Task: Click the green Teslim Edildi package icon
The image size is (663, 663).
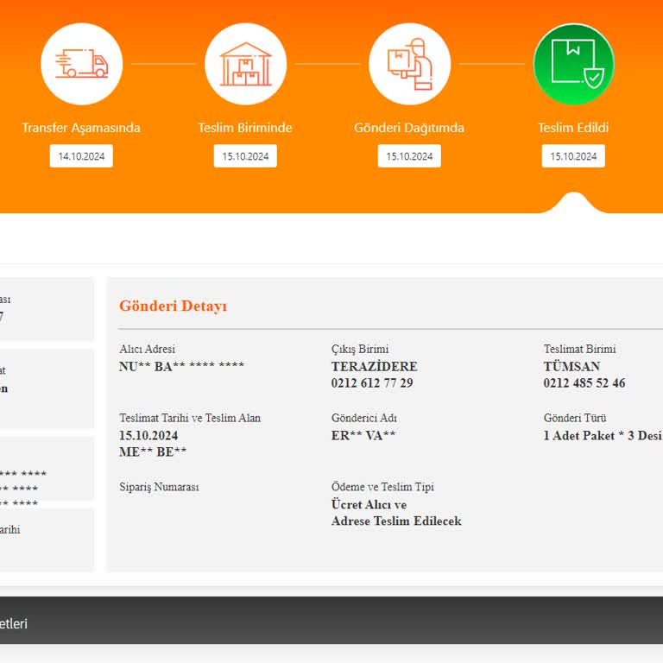Action: pos(573,64)
